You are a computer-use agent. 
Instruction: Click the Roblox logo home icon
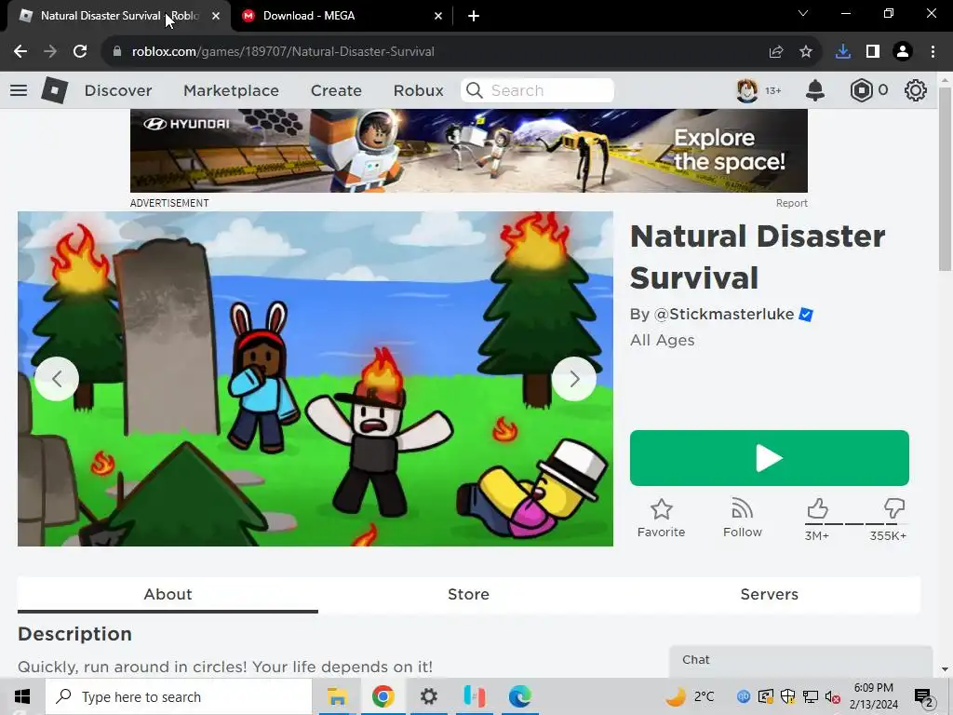(x=54, y=90)
